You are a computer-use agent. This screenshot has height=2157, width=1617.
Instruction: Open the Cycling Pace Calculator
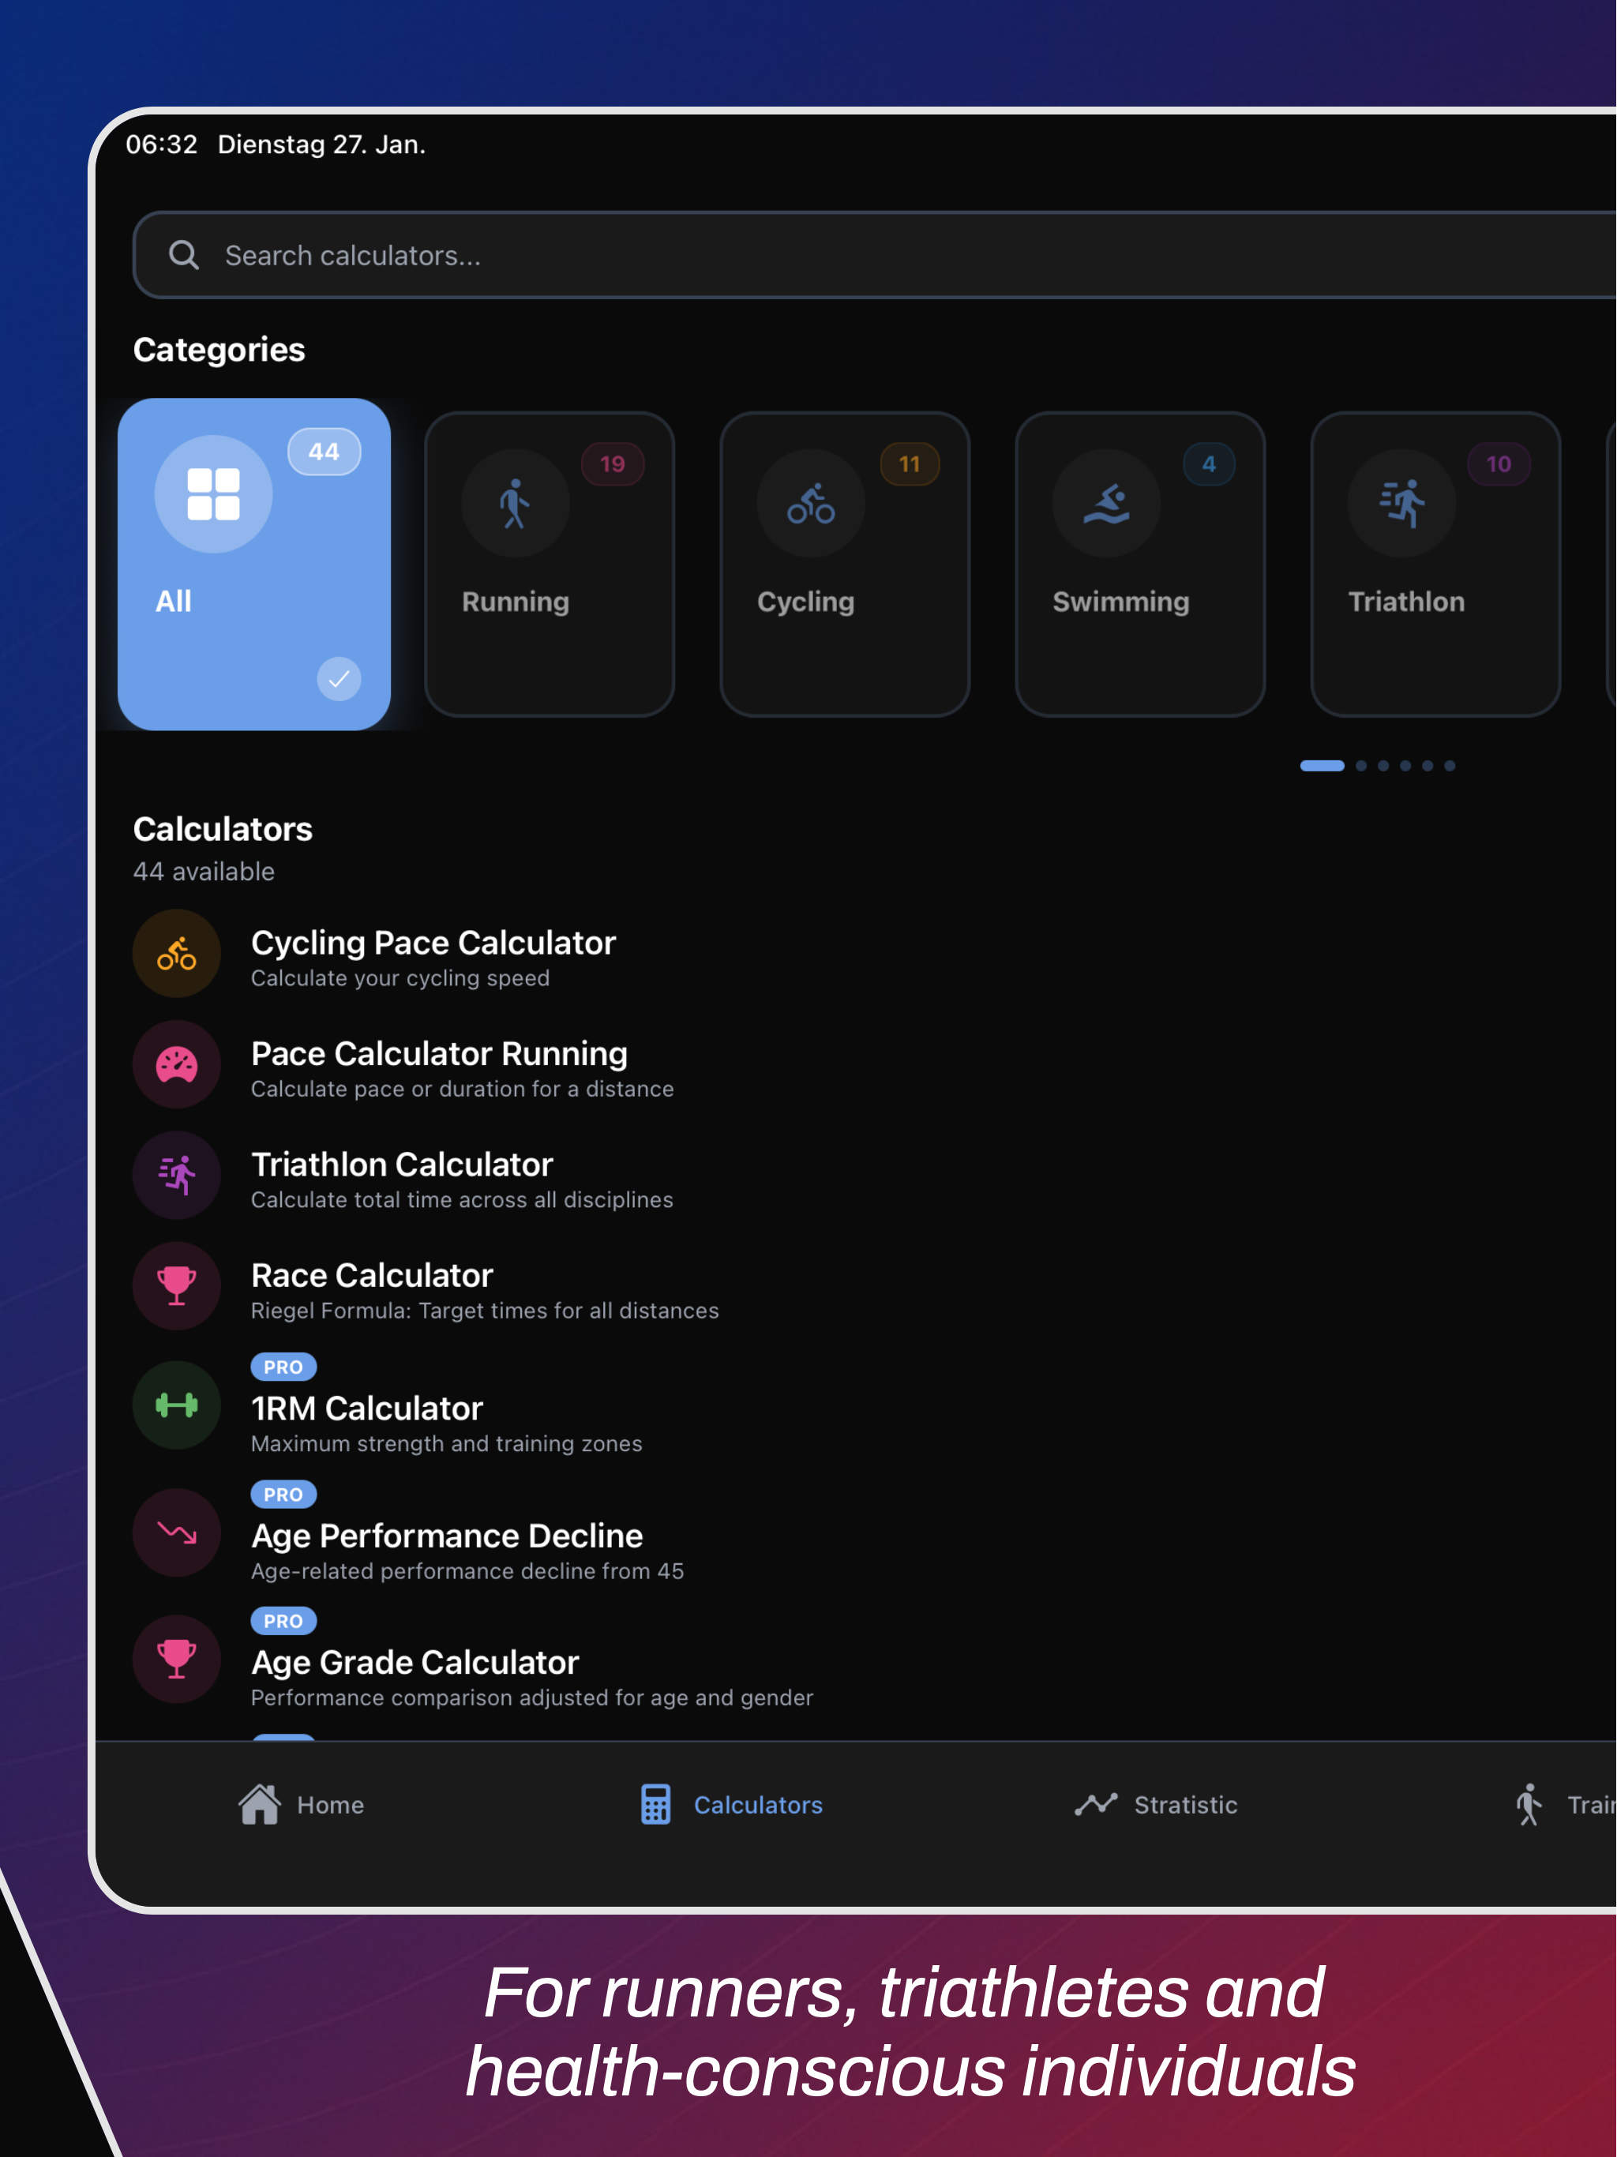click(875, 955)
